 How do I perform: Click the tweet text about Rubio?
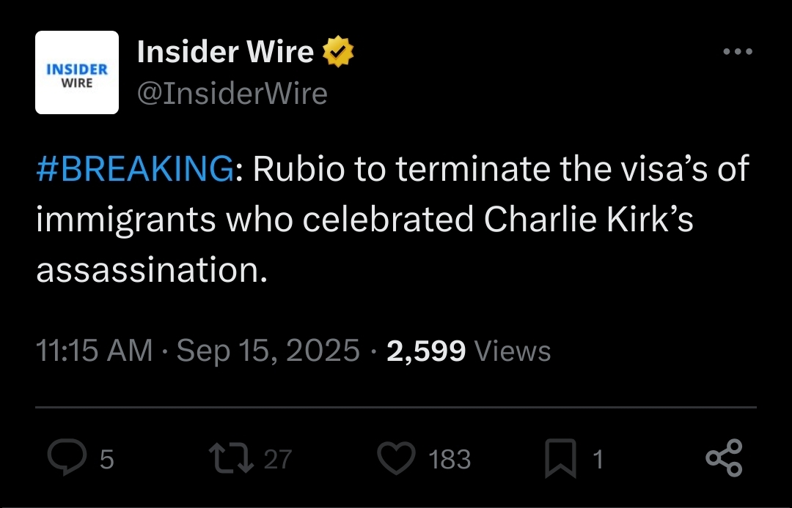point(392,219)
